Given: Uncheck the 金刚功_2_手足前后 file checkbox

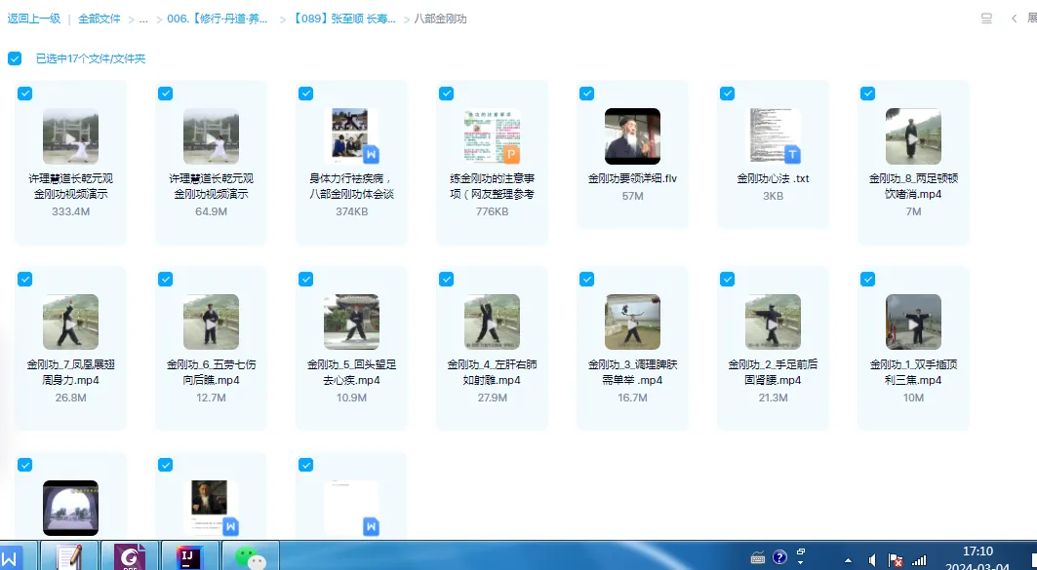Looking at the screenshot, I should pyautogui.click(x=727, y=280).
